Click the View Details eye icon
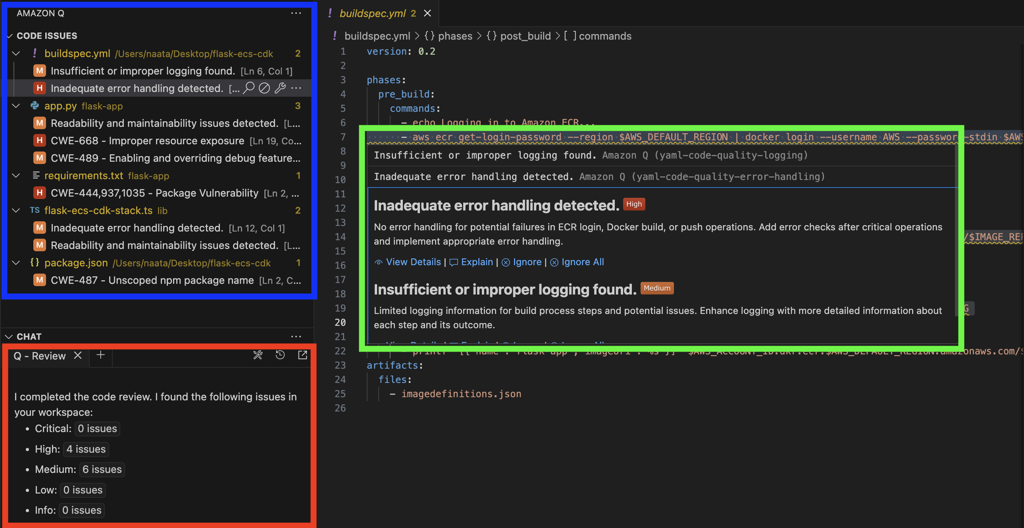 tap(378, 262)
